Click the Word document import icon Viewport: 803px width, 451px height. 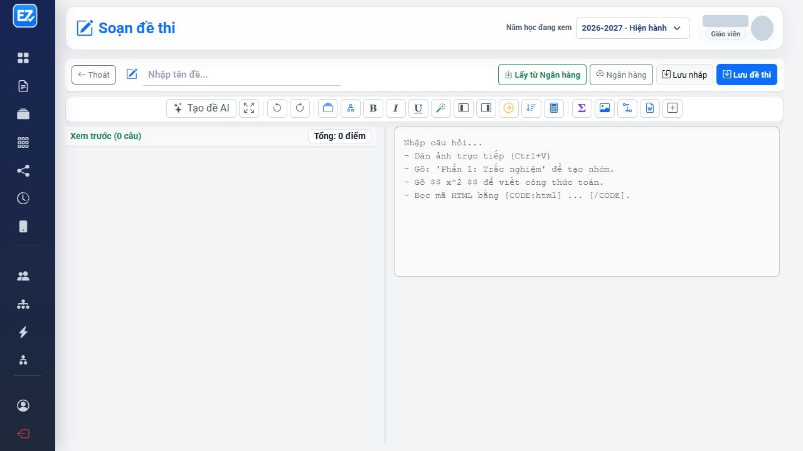[x=650, y=108]
